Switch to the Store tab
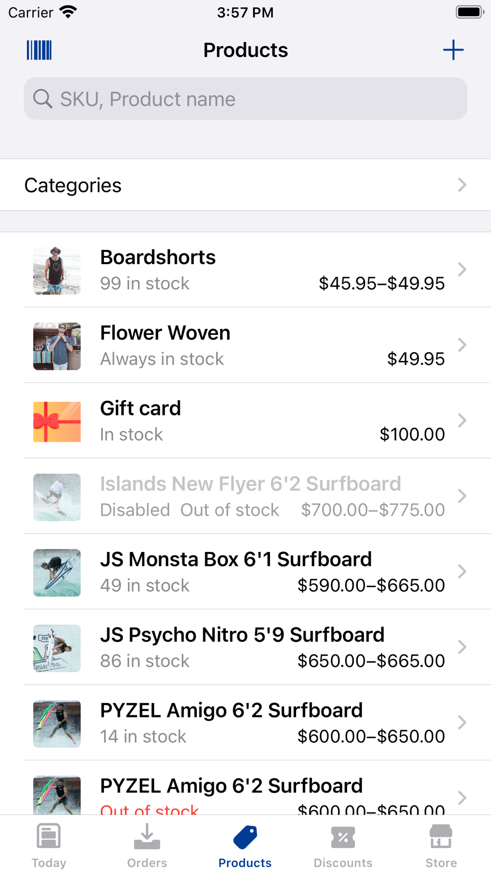The width and height of the screenshot is (491, 873). (441, 846)
